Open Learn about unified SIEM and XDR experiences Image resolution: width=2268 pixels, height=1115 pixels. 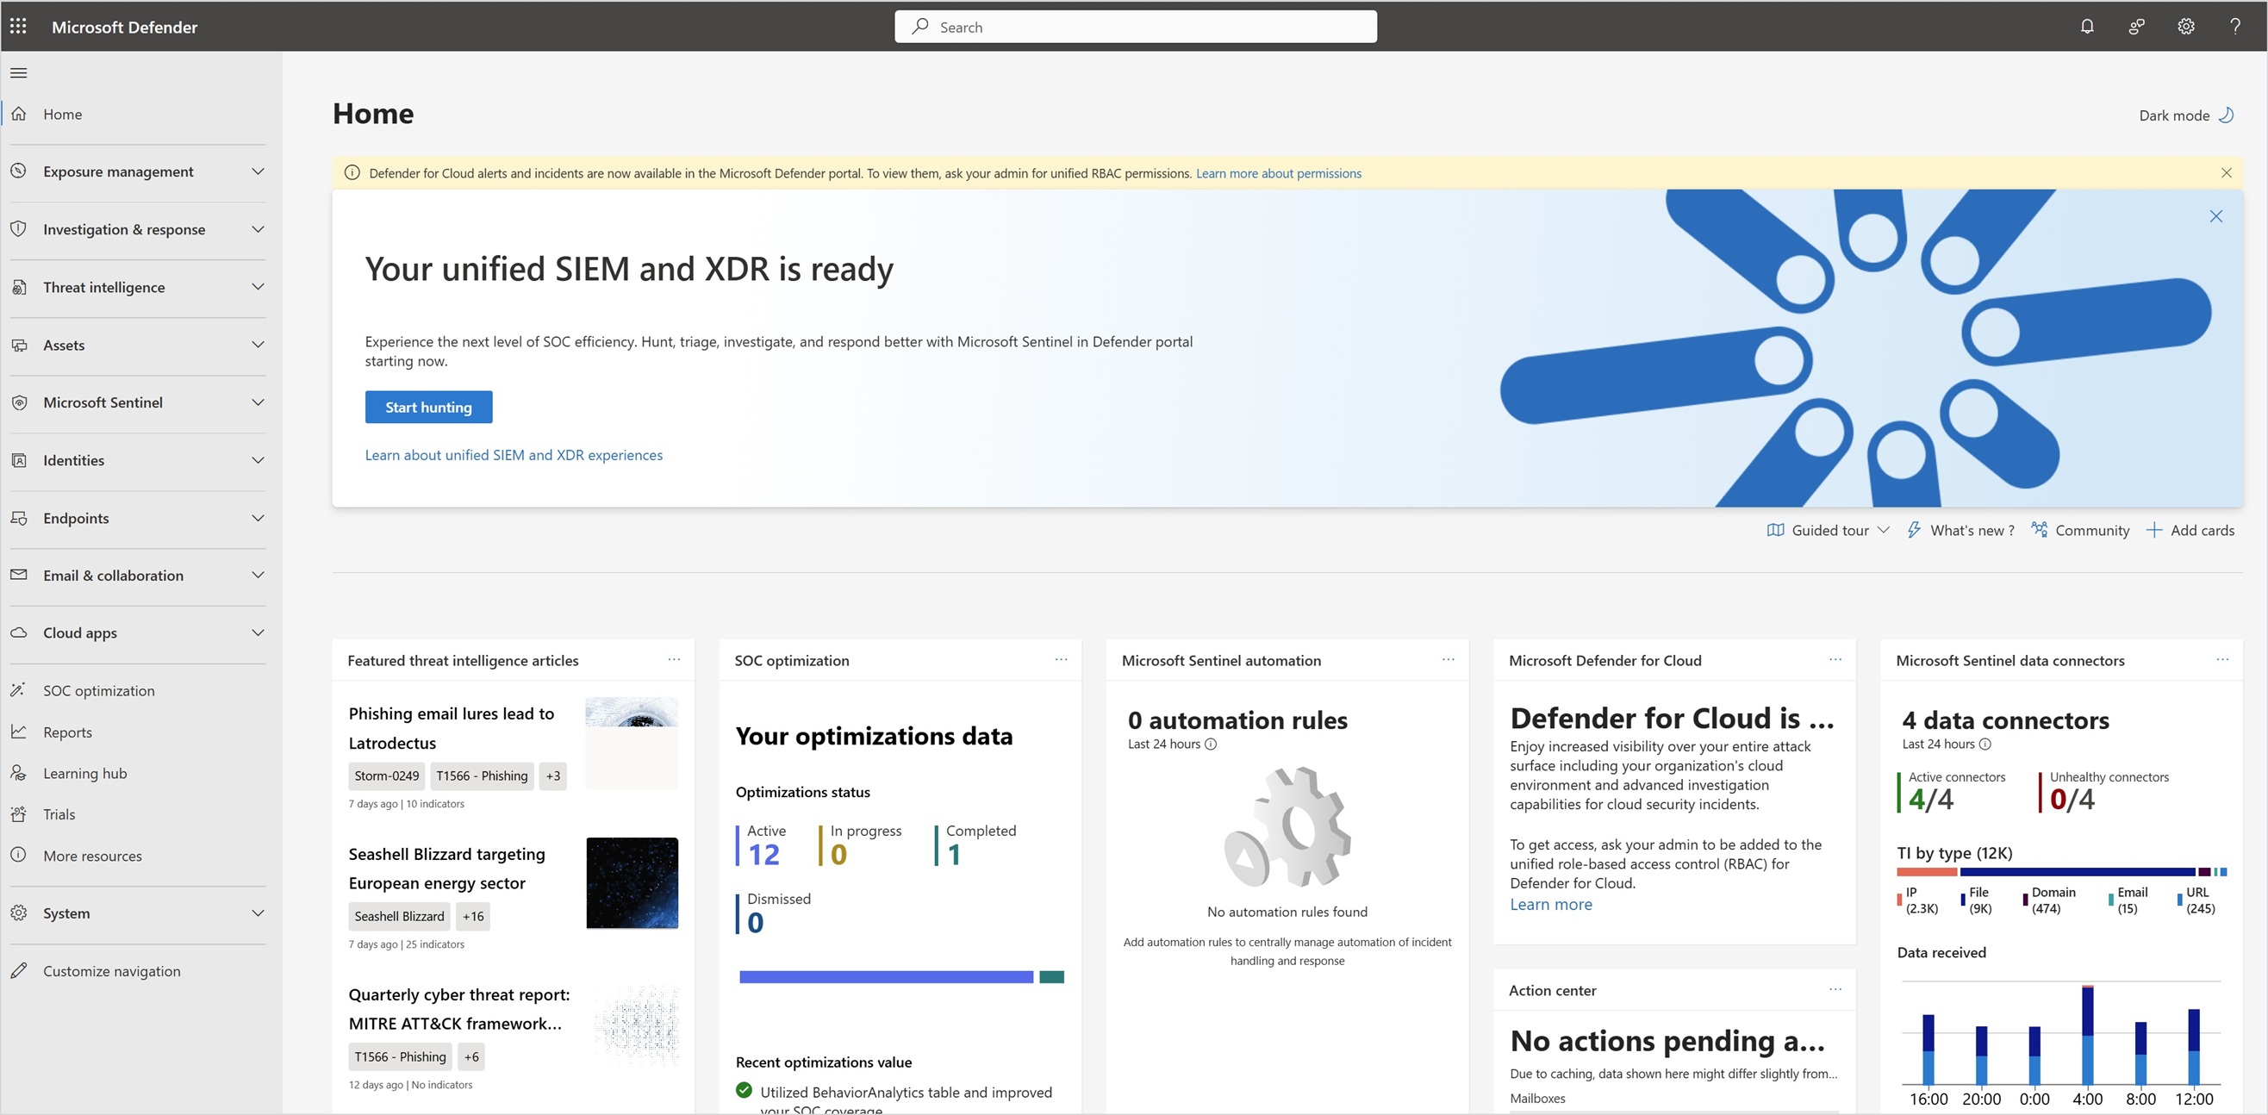[x=514, y=454]
